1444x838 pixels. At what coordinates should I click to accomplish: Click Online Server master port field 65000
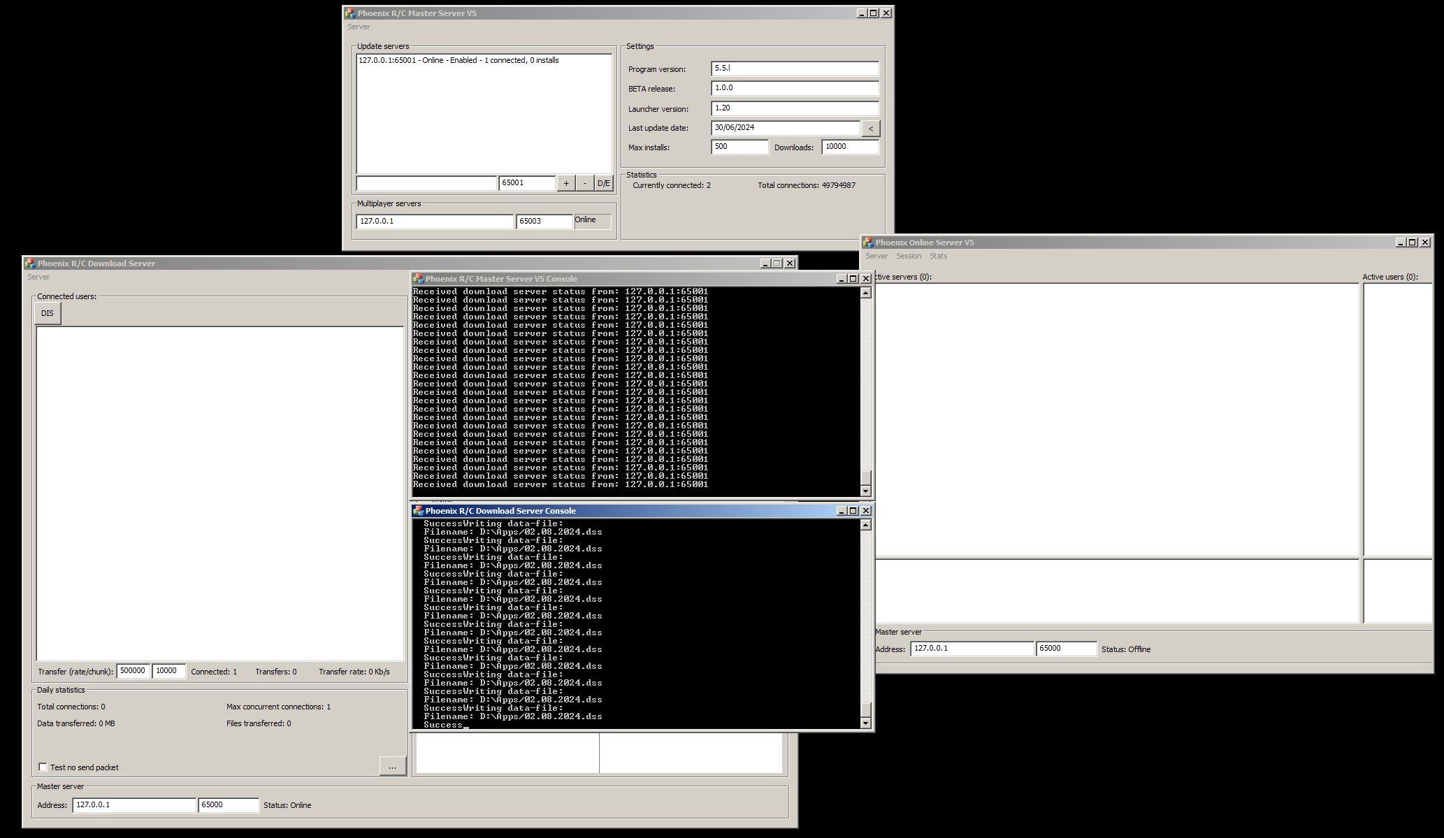(x=1067, y=649)
